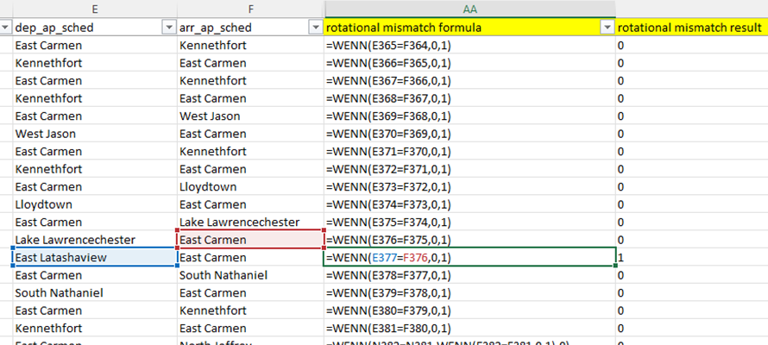
Task: Select the formula cell =WENN(E370=F369,0,1)
Action: tap(469, 134)
